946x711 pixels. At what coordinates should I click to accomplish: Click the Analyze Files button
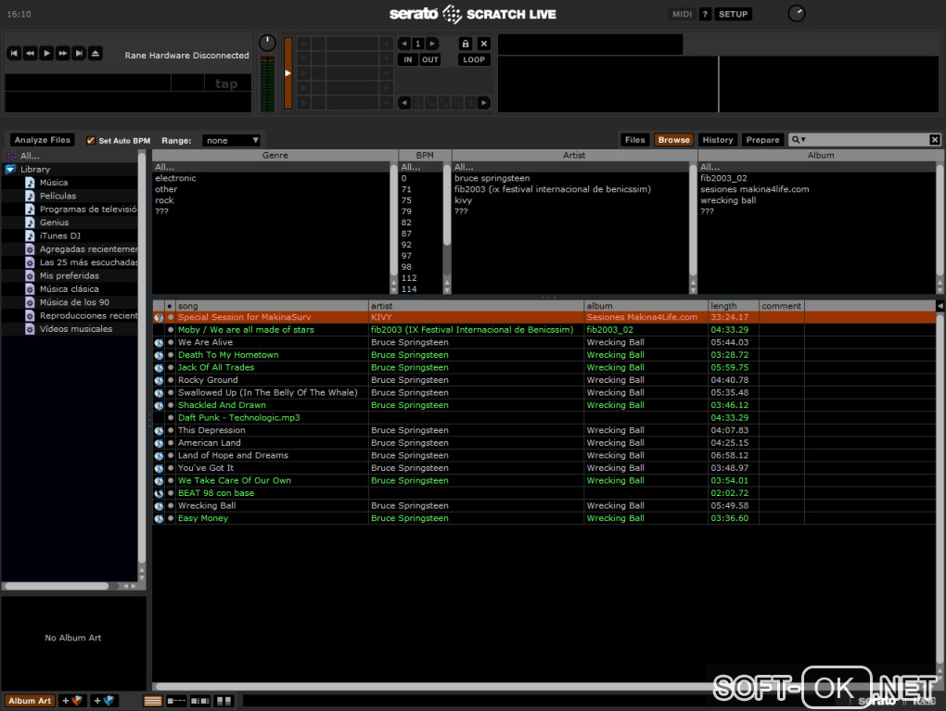pyautogui.click(x=43, y=140)
